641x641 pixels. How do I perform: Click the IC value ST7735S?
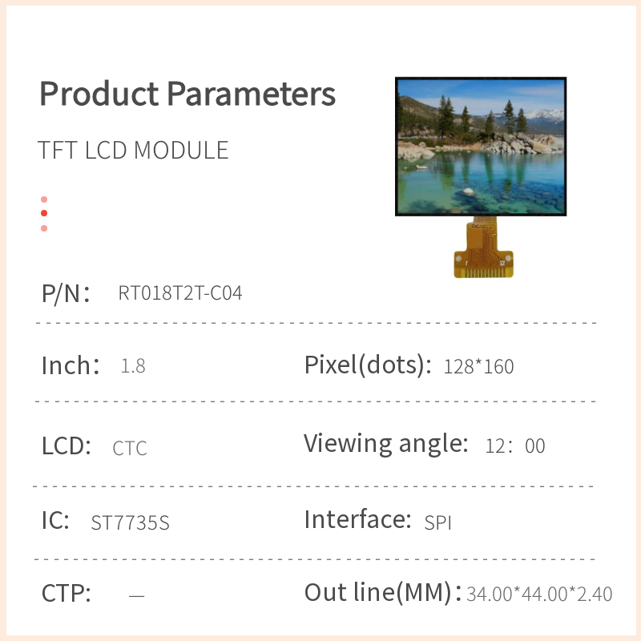131,523
